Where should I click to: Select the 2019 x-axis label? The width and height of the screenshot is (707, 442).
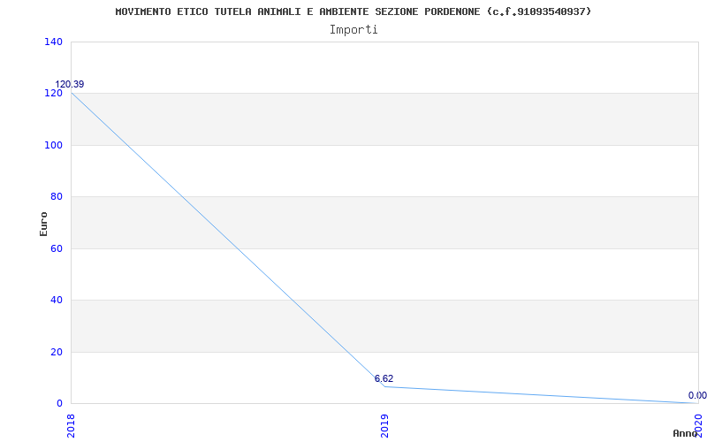385,427
